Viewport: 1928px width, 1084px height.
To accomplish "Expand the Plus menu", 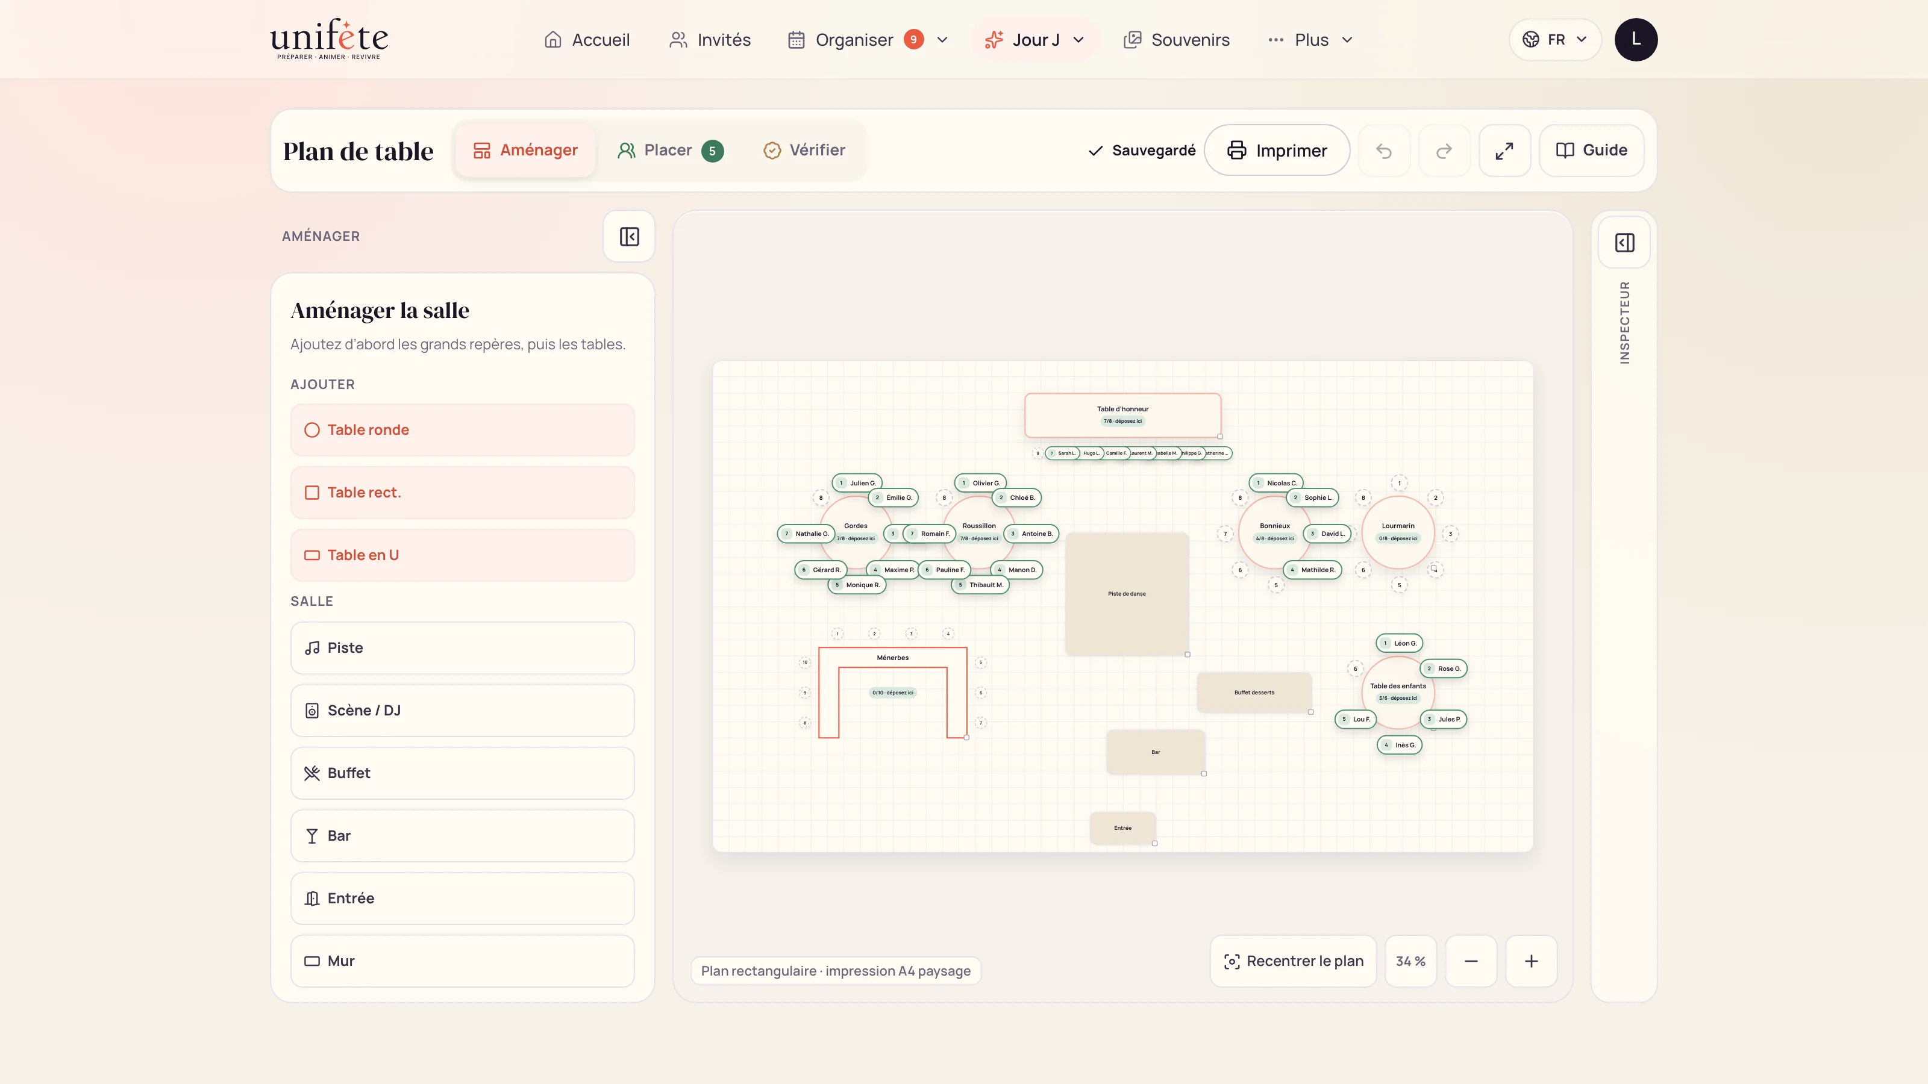I will click(x=1310, y=40).
